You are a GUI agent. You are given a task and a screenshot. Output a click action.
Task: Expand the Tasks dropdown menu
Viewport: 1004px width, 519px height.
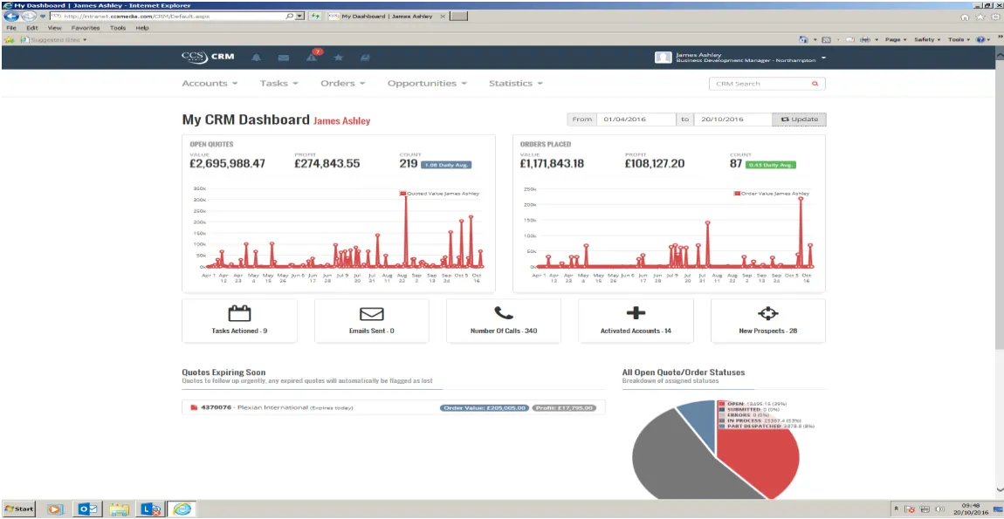point(279,83)
